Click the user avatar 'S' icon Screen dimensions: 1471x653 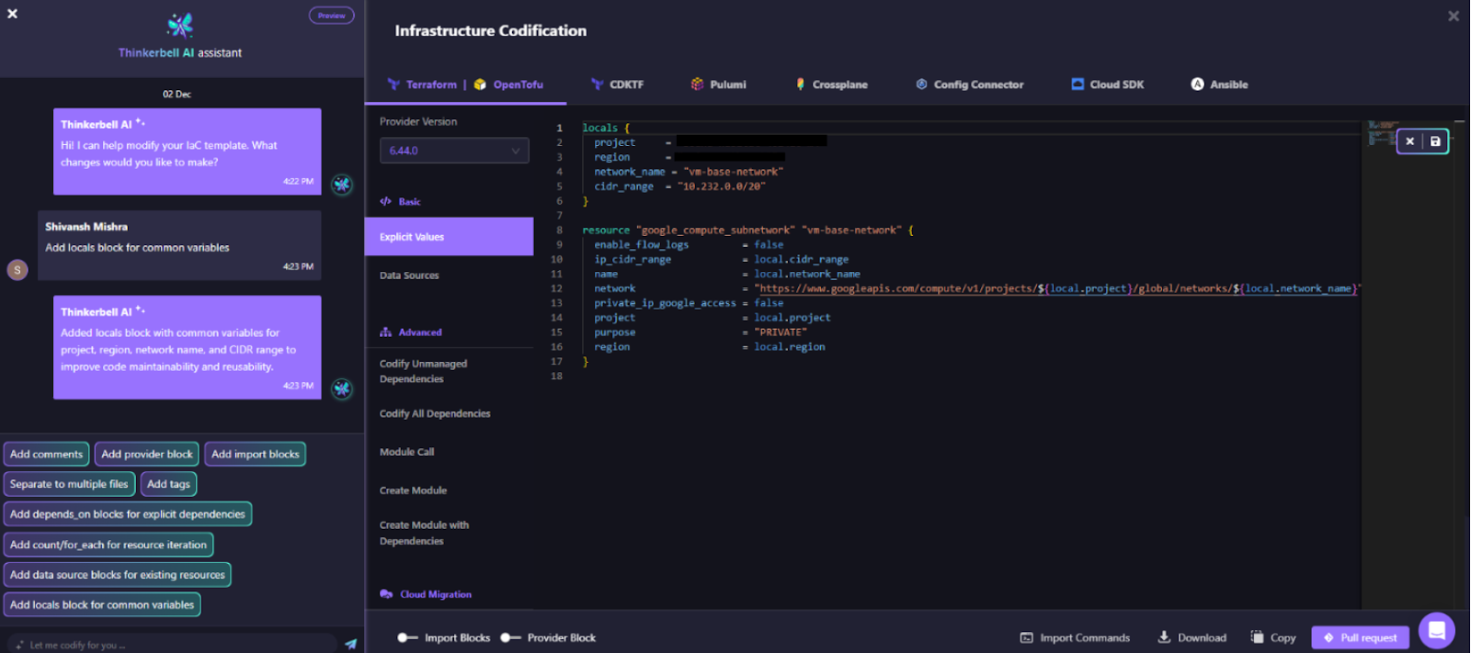click(x=17, y=270)
